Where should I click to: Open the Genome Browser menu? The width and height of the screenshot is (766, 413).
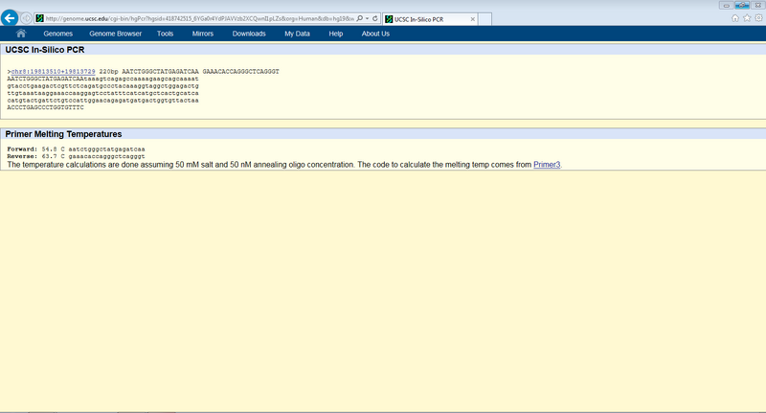click(x=114, y=34)
